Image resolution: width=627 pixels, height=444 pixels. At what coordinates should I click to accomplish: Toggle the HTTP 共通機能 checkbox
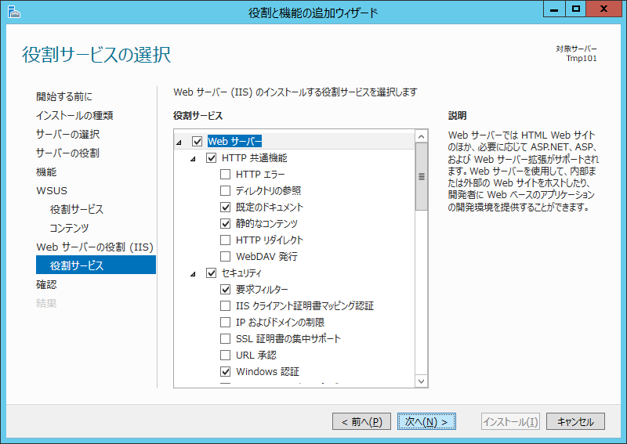coord(211,158)
